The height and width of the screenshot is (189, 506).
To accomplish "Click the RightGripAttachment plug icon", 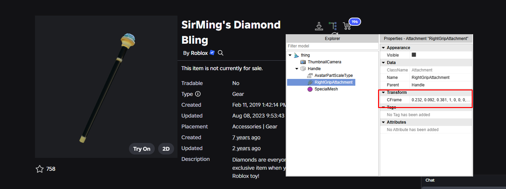I will click(310, 82).
